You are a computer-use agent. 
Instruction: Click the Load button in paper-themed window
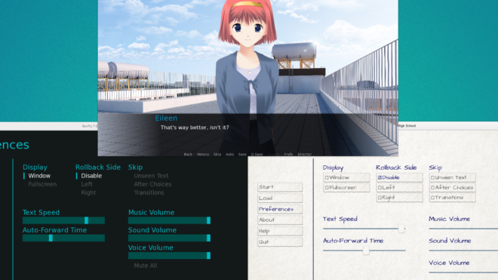pyautogui.click(x=280, y=198)
